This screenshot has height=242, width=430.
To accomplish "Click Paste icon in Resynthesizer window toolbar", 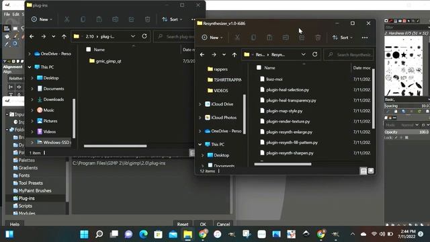I will coord(269,38).
